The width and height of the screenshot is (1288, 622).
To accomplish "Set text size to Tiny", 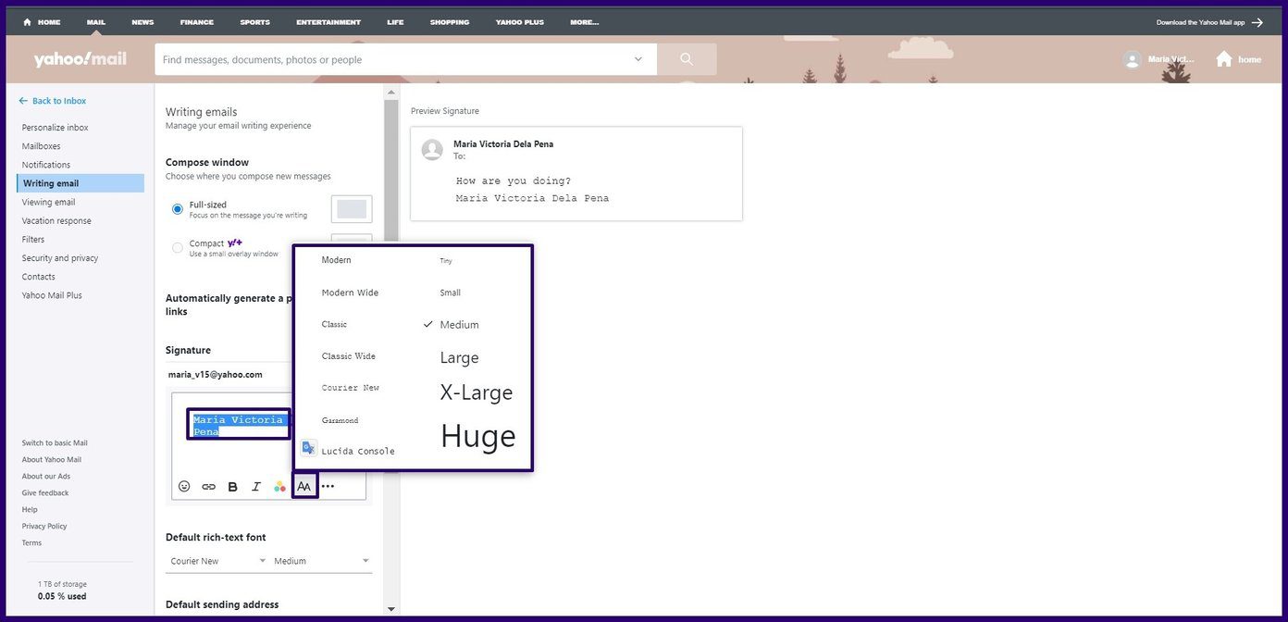I will click(x=446, y=261).
